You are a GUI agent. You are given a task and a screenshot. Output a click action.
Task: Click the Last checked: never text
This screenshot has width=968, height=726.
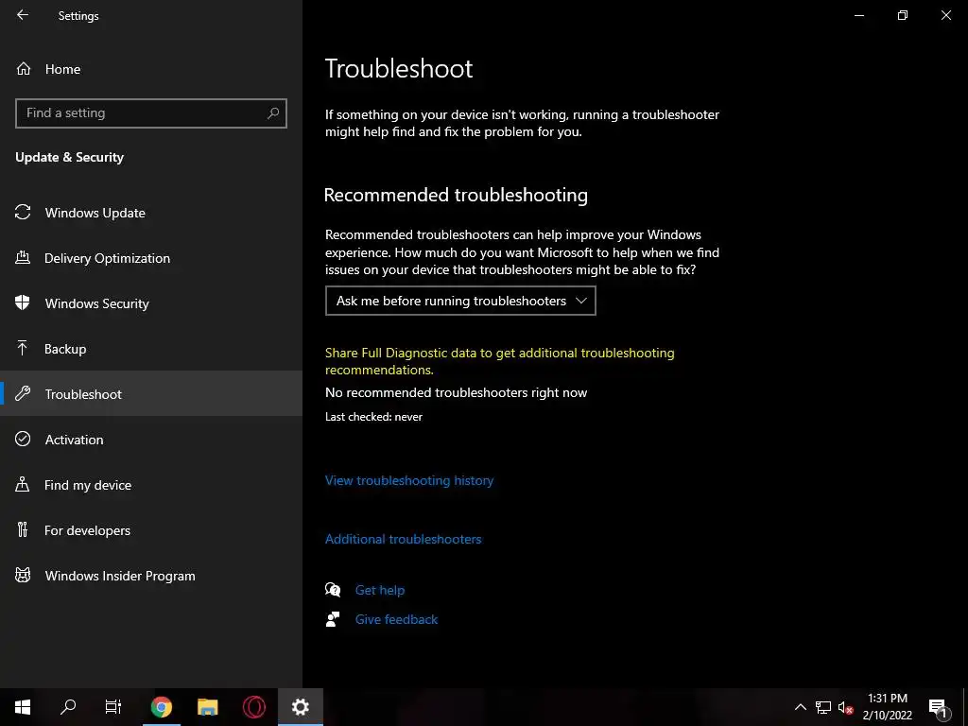click(373, 417)
